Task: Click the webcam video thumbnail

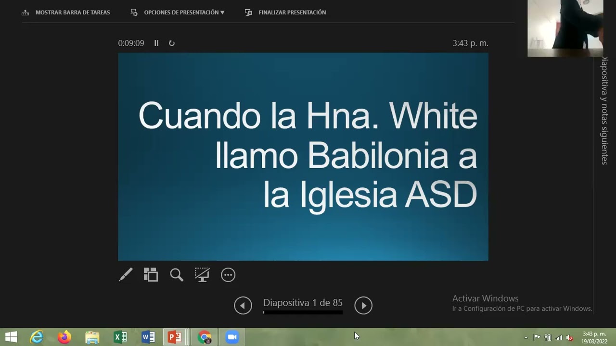Action: [x=565, y=28]
